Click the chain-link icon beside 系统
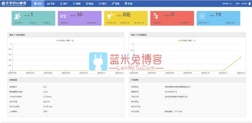252x123 pixels. [113, 3]
